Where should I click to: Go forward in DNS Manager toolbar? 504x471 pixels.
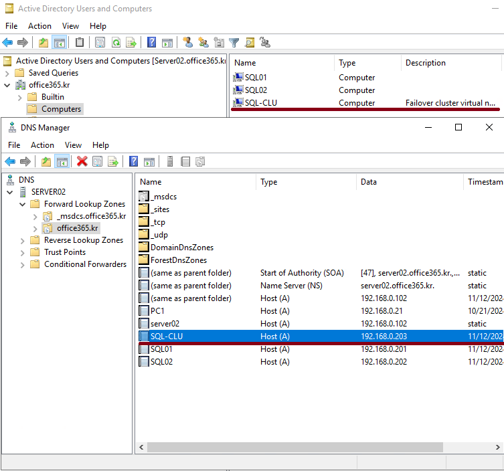(x=25, y=162)
